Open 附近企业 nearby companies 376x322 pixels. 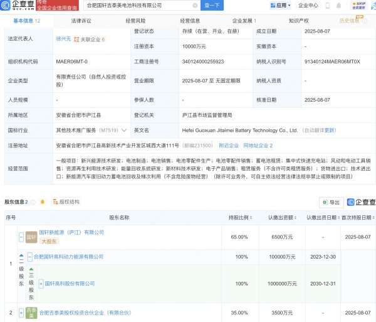pos(229,146)
